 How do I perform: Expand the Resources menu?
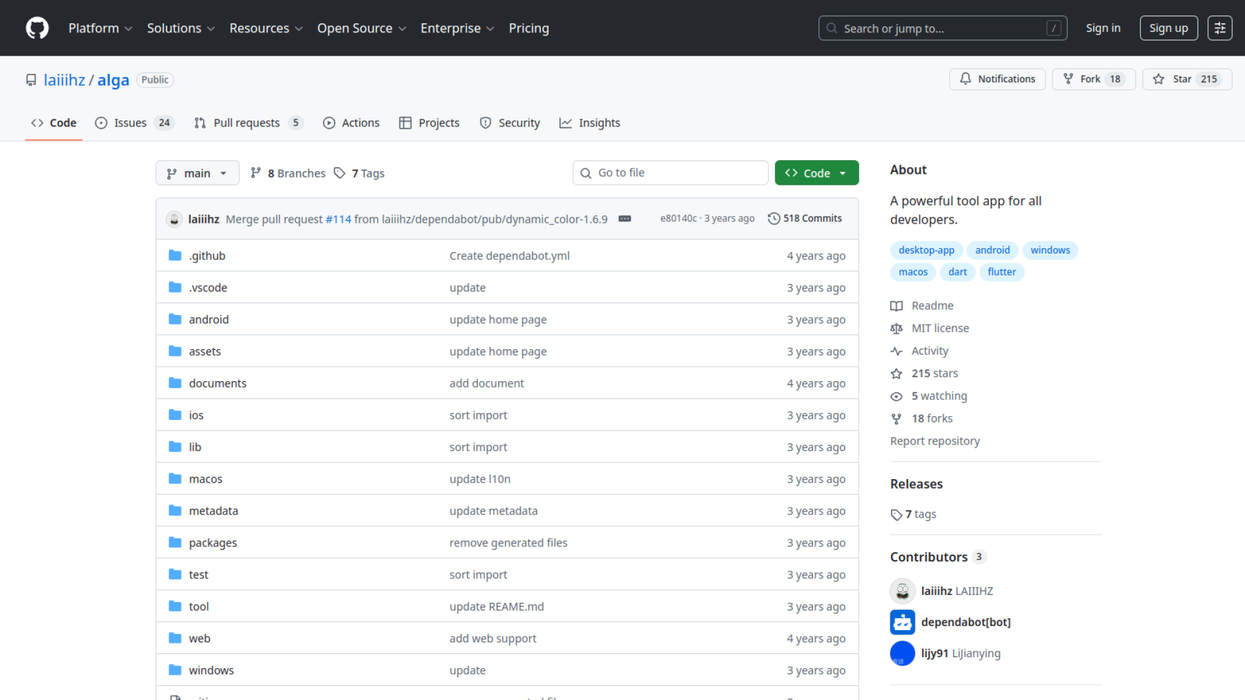pos(266,29)
